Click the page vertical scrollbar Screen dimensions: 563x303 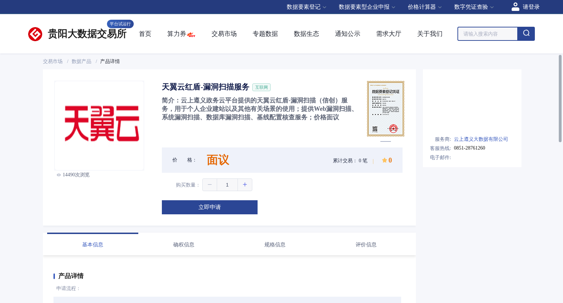click(x=560, y=99)
